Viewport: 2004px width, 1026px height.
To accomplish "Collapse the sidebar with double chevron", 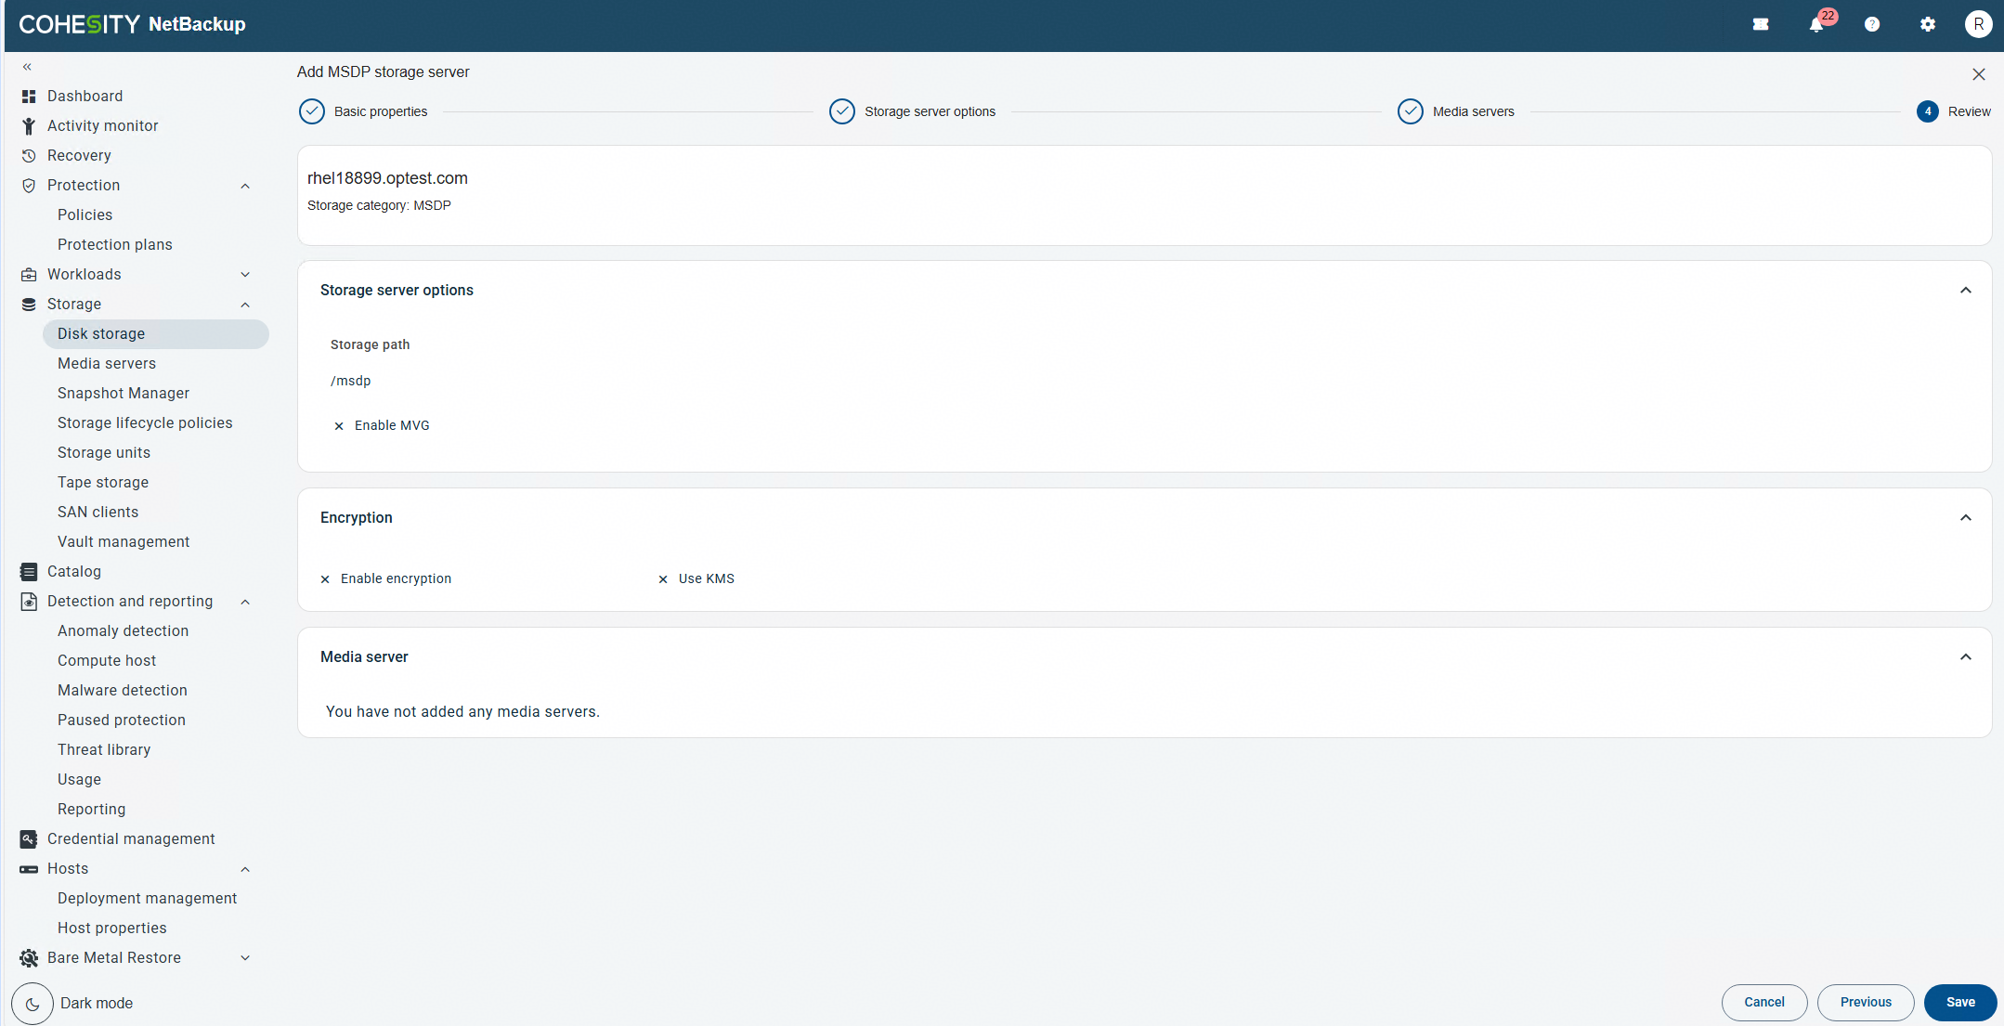I will click(x=28, y=67).
